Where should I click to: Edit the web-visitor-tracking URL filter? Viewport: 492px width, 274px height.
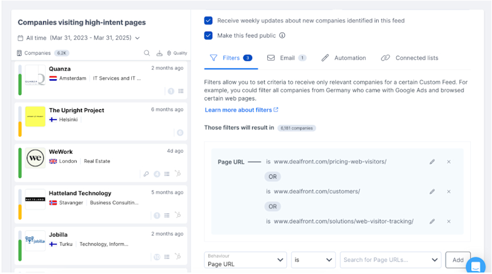coord(432,221)
